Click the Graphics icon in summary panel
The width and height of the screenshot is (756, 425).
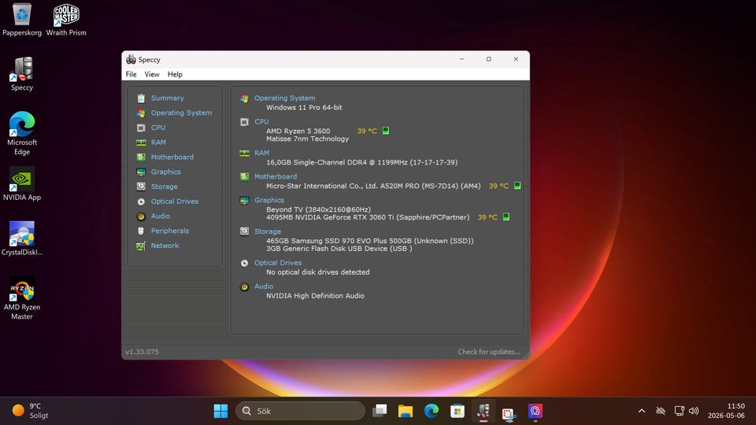(244, 201)
